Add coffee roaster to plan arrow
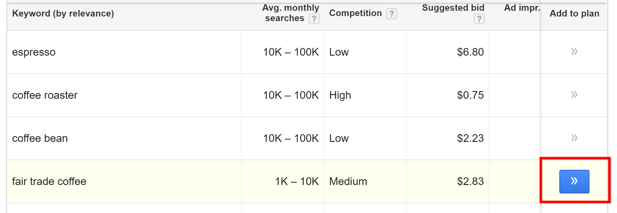This screenshot has height=213, width=617. tap(574, 95)
